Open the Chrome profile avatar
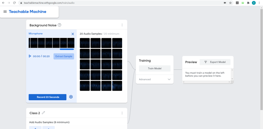Screen dimensions: 263x129 pyautogui.click(x=254, y=3)
